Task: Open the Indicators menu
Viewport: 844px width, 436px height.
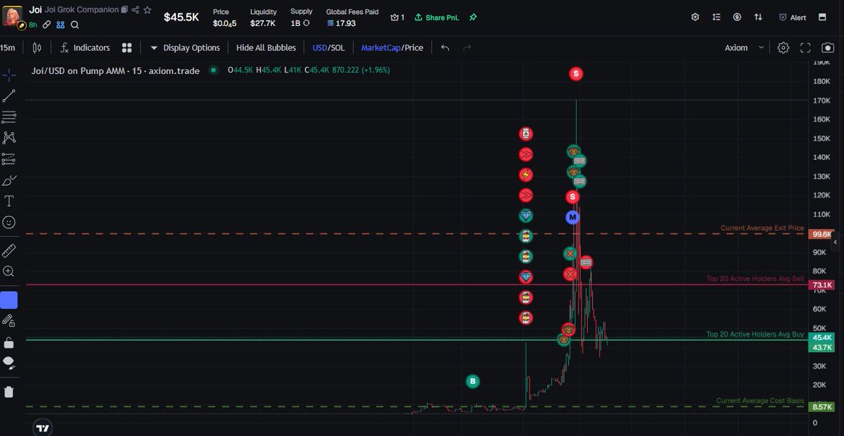Action: coord(85,48)
